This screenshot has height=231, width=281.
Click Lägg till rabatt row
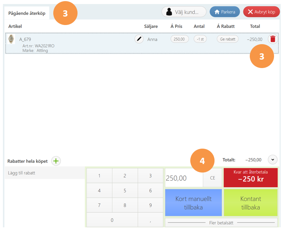pyautogui.click(x=44, y=173)
